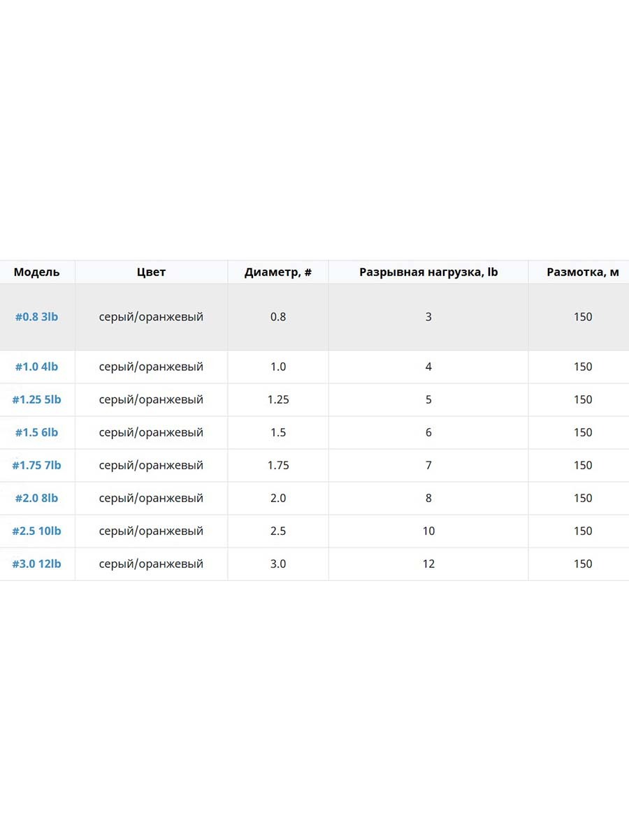The height and width of the screenshot is (838, 629).
Task: Open the #1.25 5lb model link
Action: pyautogui.click(x=36, y=399)
